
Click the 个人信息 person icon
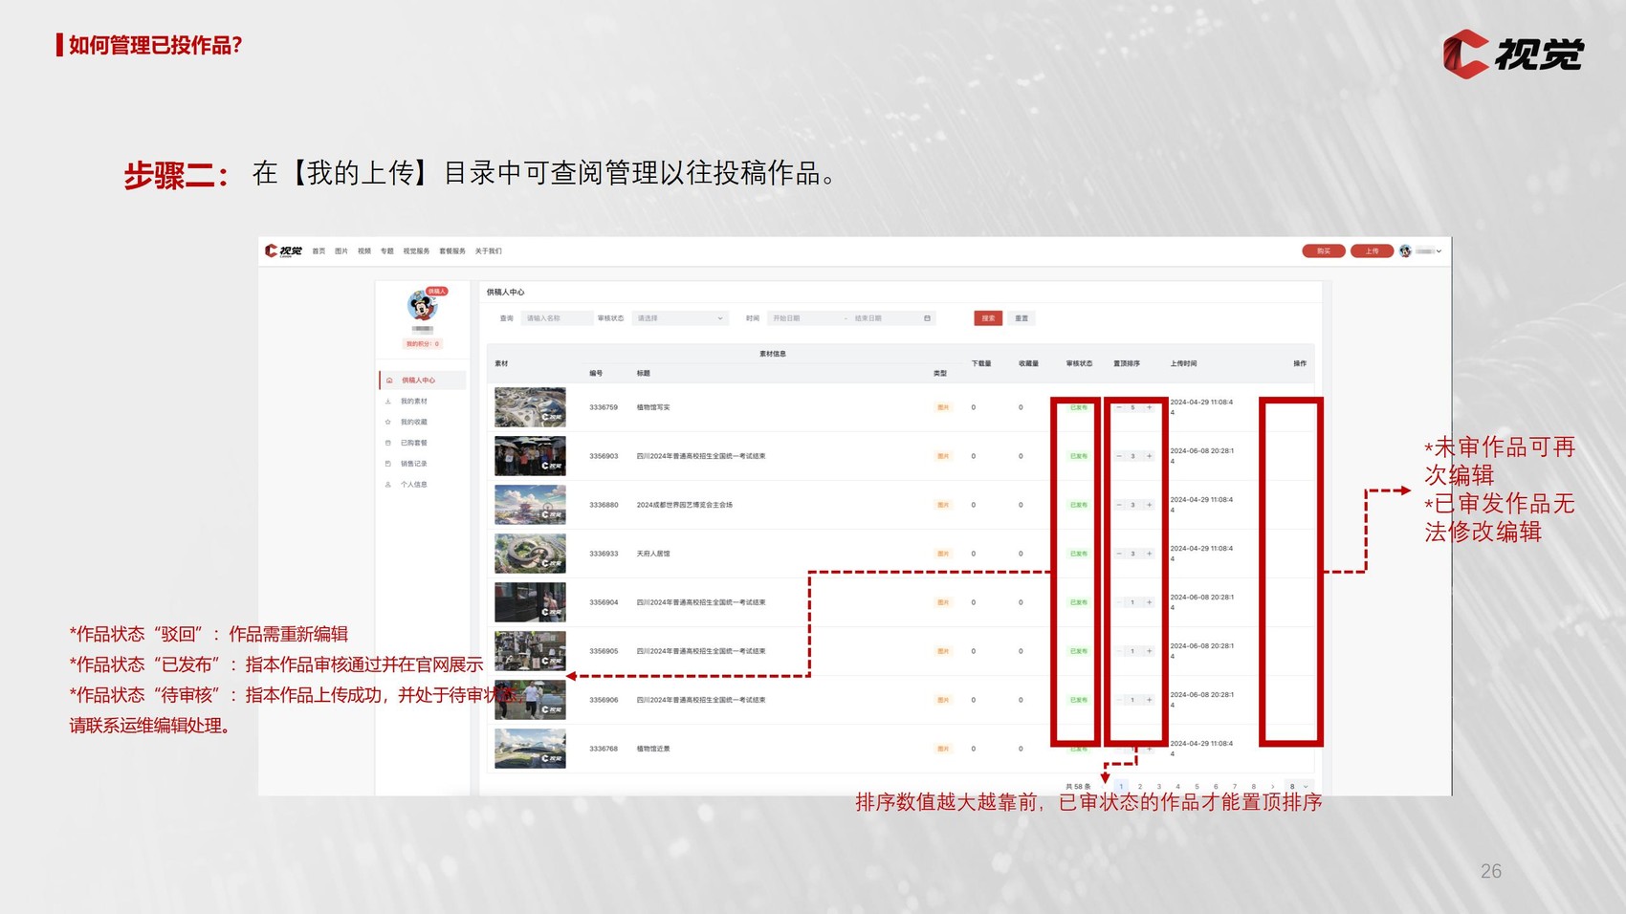(x=388, y=485)
